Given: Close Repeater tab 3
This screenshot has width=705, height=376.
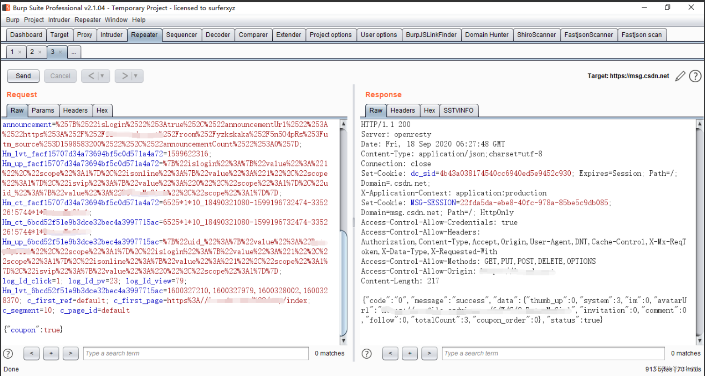Looking at the screenshot, I should click(60, 52).
